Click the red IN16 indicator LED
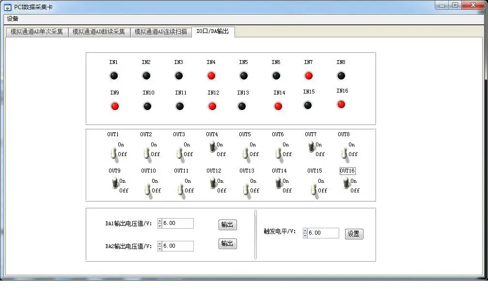 (341, 104)
